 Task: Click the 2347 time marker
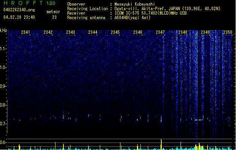160,32
